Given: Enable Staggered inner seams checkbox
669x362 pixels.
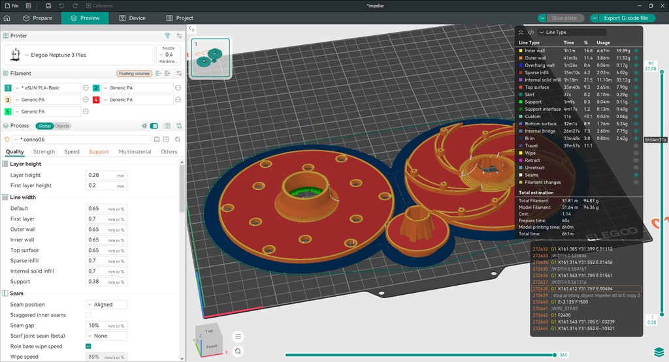Looking at the screenshot, I should [88, 315].
